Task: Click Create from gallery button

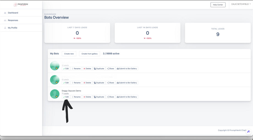Action: pos(89,54)
